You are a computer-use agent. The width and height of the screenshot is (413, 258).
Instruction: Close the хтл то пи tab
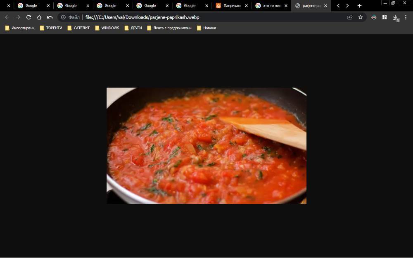click(x=286, y=5)
